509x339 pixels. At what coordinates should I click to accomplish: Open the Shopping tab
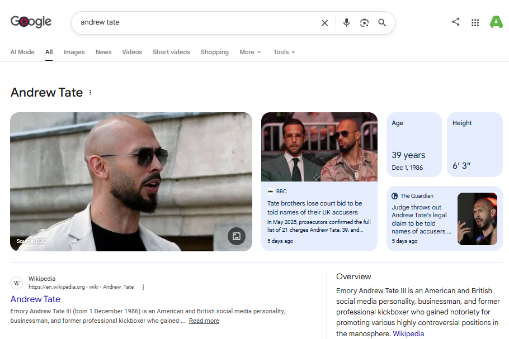215,52
